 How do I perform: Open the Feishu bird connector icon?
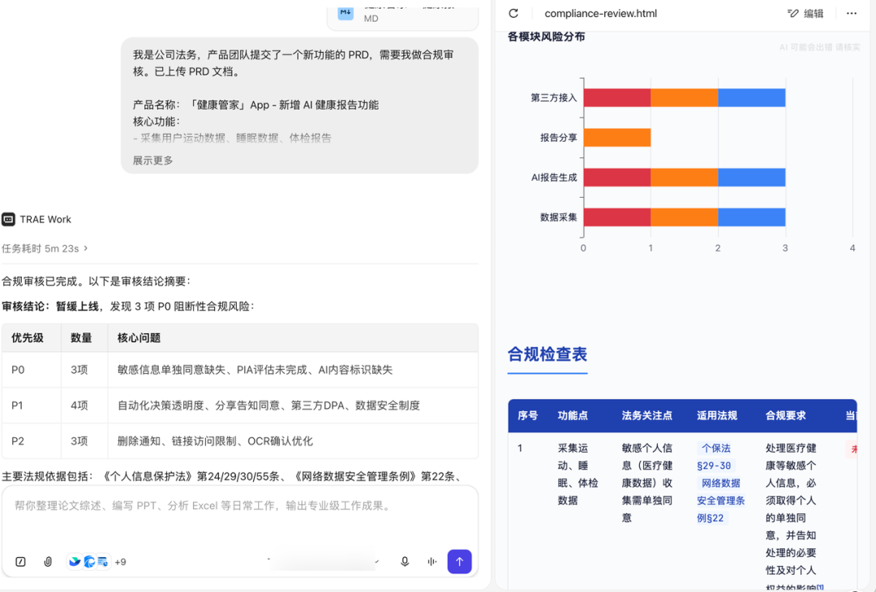tap(75, 561)
